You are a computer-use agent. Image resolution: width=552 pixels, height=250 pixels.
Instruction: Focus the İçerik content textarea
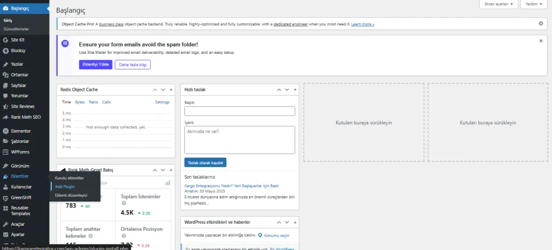pos(239,140)
